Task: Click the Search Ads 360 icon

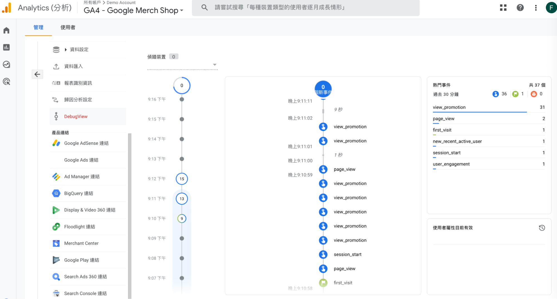Action: coord(56,277)
